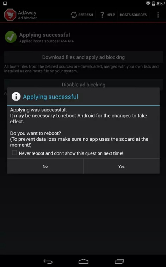This screenshot has width=166, height=267.
Task: Click the Help question mark icon
Action: [102, 15]
